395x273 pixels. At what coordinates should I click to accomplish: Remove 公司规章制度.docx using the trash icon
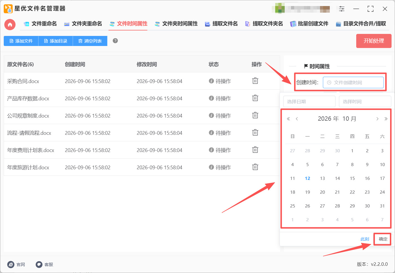pos(255,115)
